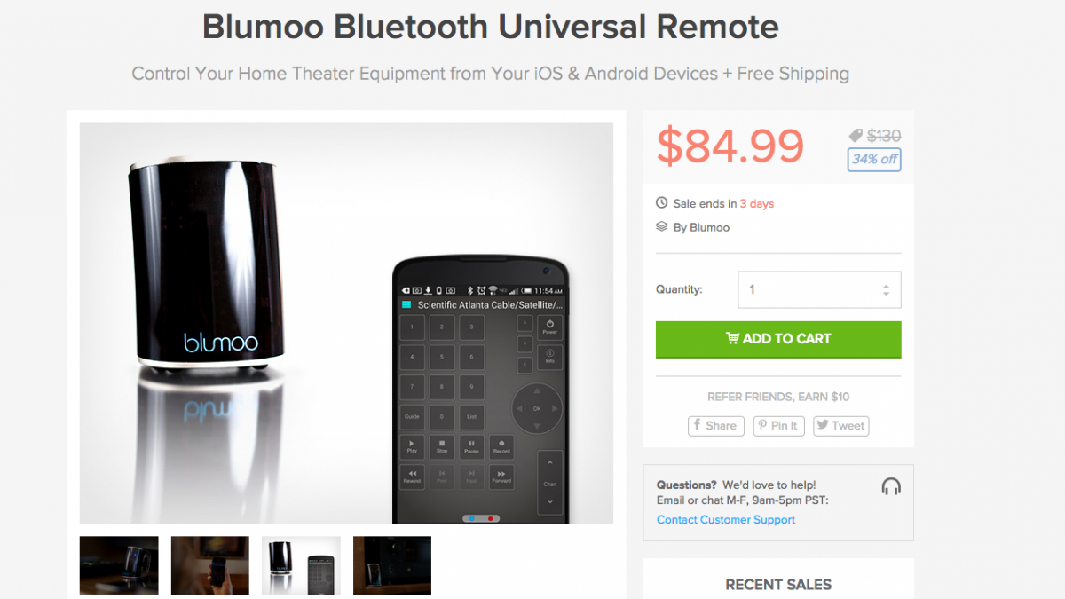Click the headphones support icon
Screen dimensions: 1065x599
[891, 486]
